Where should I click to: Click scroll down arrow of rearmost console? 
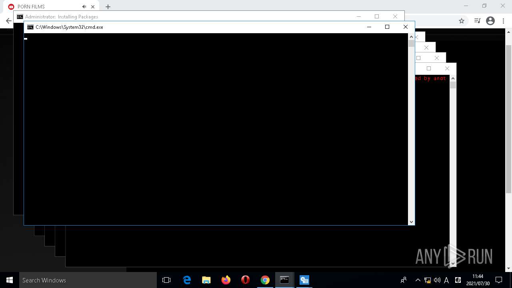point(453,263)
